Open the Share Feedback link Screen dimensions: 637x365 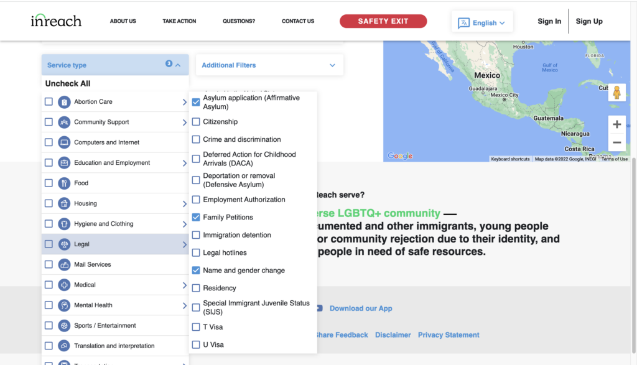[342, 335]
